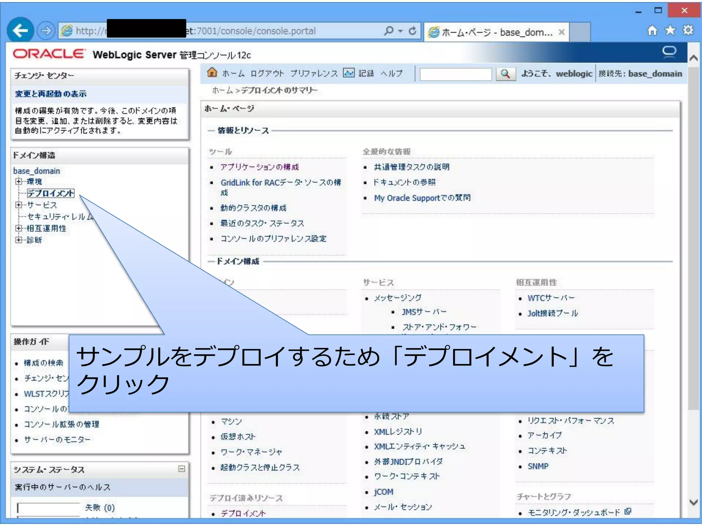Open JMSサーバー link
The width and height of the screenshot is (702, 526).
424,312
